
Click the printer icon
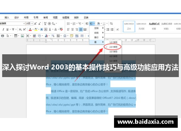tap(3, 36)
